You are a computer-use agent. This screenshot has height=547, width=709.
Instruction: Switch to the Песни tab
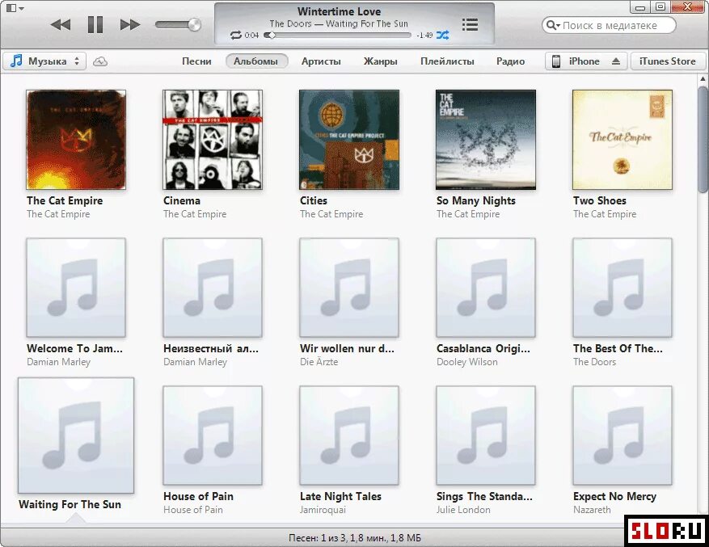(196, 61)
